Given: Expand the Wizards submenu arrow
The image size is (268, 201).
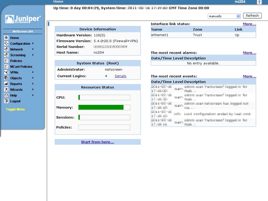Looking at the screenshot, I should point(33,89).
